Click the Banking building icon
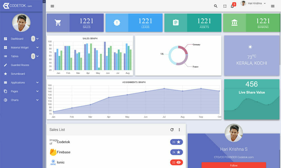The width and height of the screenshot is (281, 168). 234,23
